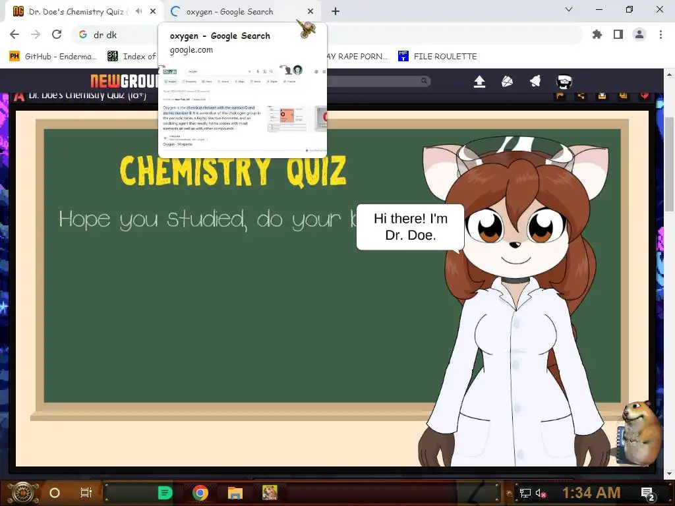
Task: Open a new browser tab
Action: point(336,12)
